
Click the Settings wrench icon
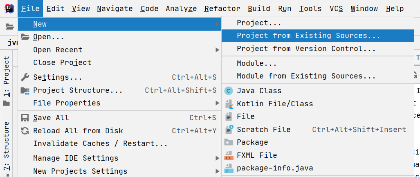click(x=25, y=77)
